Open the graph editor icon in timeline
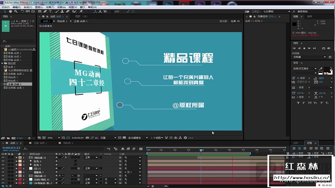The width and height of the screenshot is (335, 188). tap(141, 149)
